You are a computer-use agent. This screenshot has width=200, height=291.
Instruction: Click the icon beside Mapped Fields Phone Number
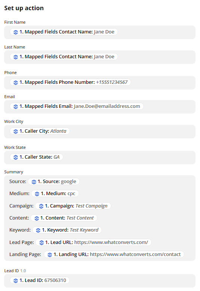(16, 82)
